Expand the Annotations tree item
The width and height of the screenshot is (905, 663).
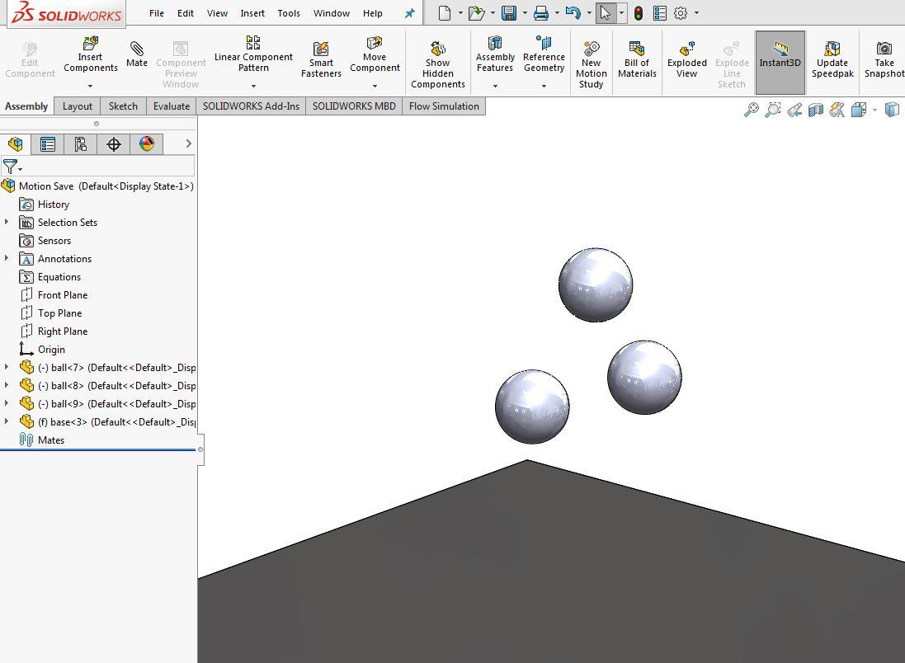[x=7, y=258]
